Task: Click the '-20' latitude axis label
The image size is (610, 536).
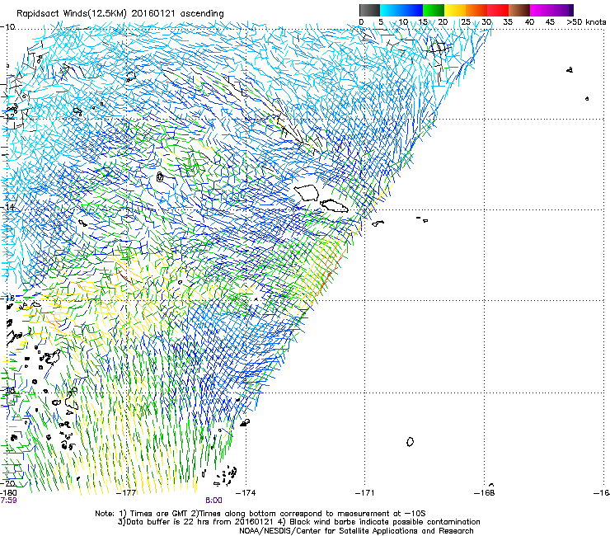Action: [7, 483]
